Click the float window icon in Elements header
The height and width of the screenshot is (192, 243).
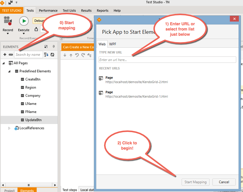coord(46,46)
